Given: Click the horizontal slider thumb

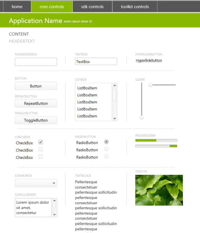Looking at the screenshot, I should (x=150, y=85).
